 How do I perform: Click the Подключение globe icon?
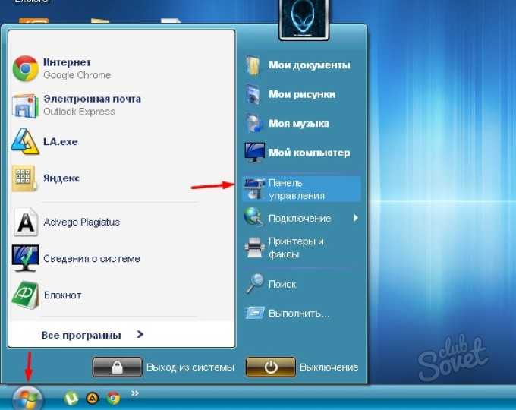pyautogui.click(x=253, y=217)
